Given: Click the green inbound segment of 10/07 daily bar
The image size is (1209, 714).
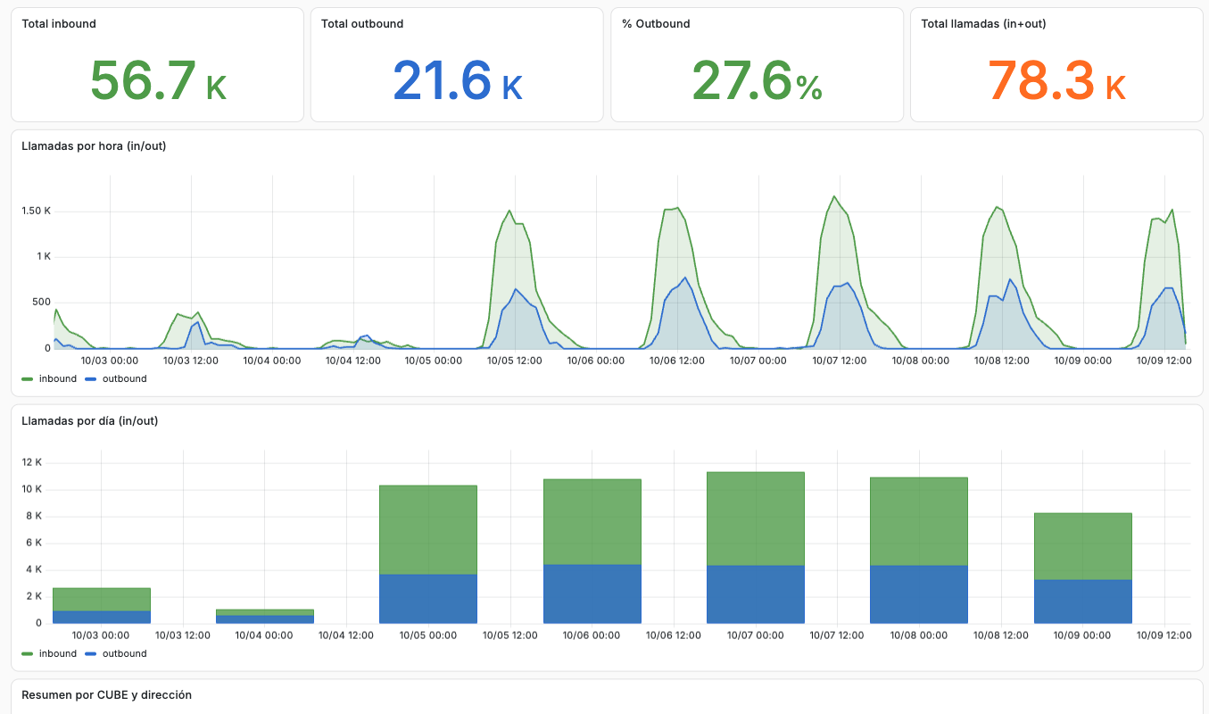Looking at the screenshot, I should pyautogui.click(x=756, y=519).
